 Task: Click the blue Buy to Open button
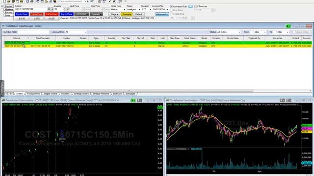22,14
